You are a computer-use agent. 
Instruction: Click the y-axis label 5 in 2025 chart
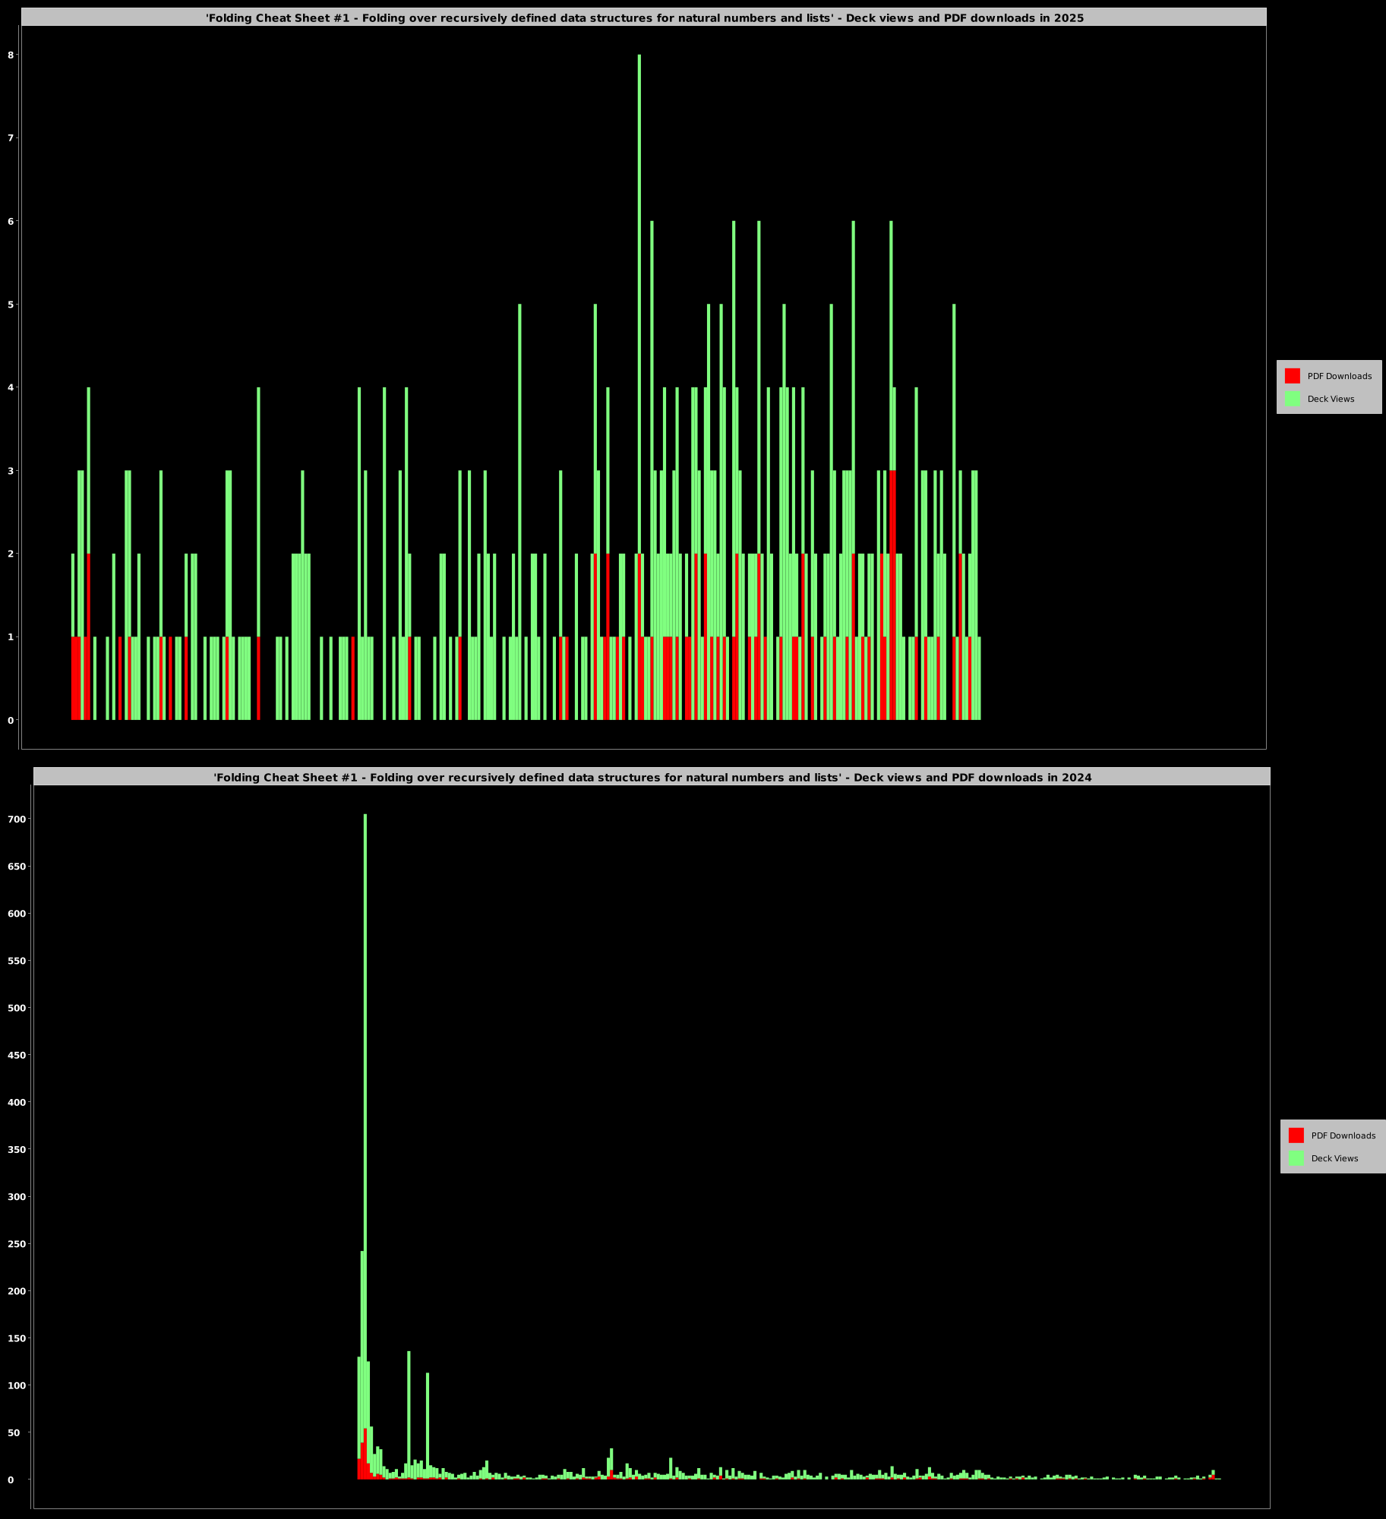tap(11, 304)
